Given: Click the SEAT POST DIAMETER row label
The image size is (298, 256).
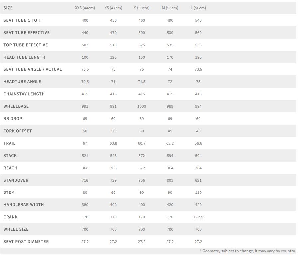Looking at the screenshot, I should coord(26,242).
